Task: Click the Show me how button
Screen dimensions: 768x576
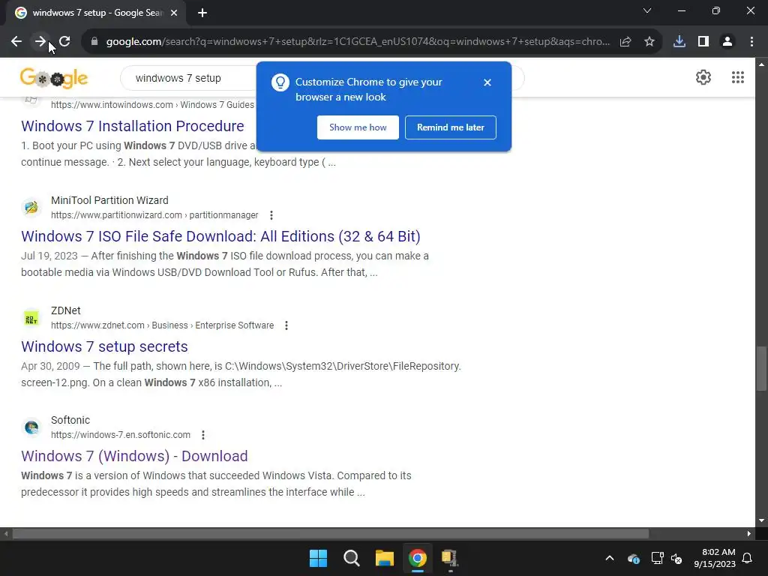Action: (358, 127)
